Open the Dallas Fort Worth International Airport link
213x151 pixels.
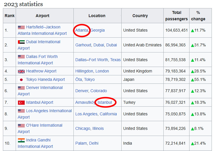tap(42, 57)
